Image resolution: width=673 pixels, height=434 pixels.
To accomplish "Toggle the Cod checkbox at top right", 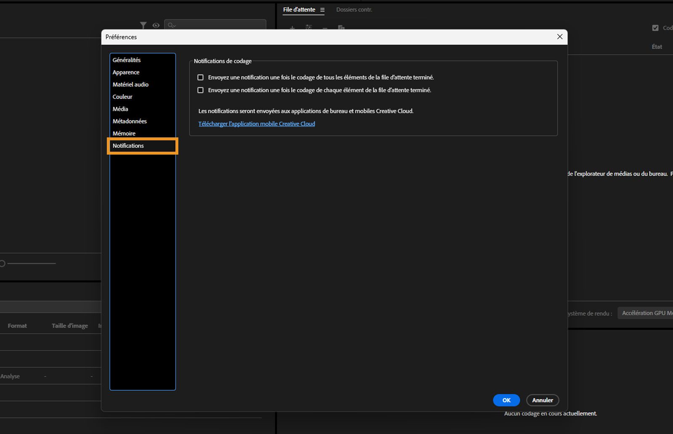I will click(x=655, y=27).
